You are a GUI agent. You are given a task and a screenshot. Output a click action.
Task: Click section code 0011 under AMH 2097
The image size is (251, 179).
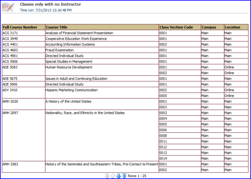tap(180, 141)
